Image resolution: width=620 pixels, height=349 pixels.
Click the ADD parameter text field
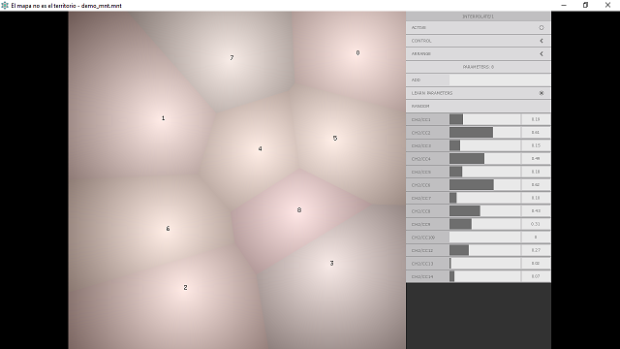point(500,79)
